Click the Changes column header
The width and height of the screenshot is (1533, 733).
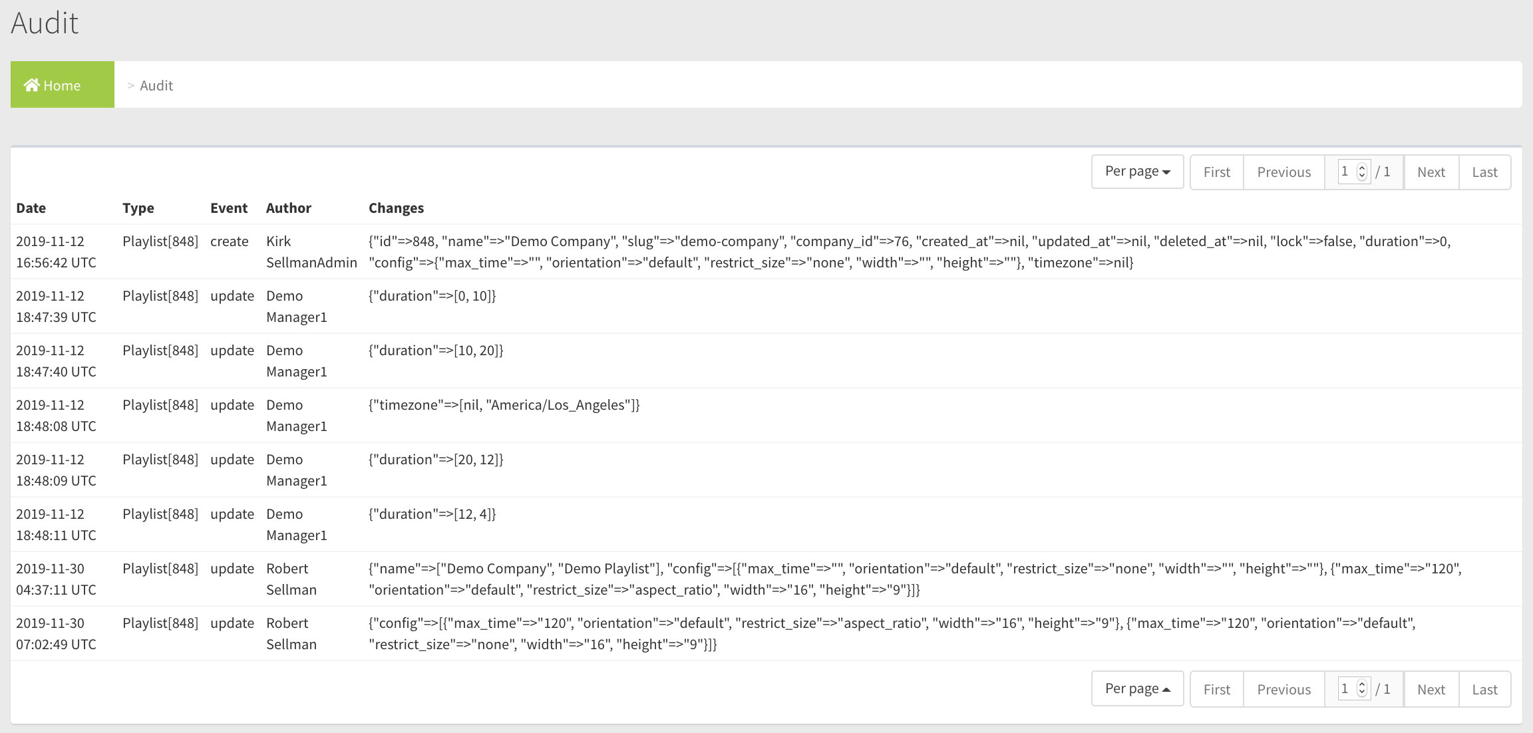click(396, 208)
